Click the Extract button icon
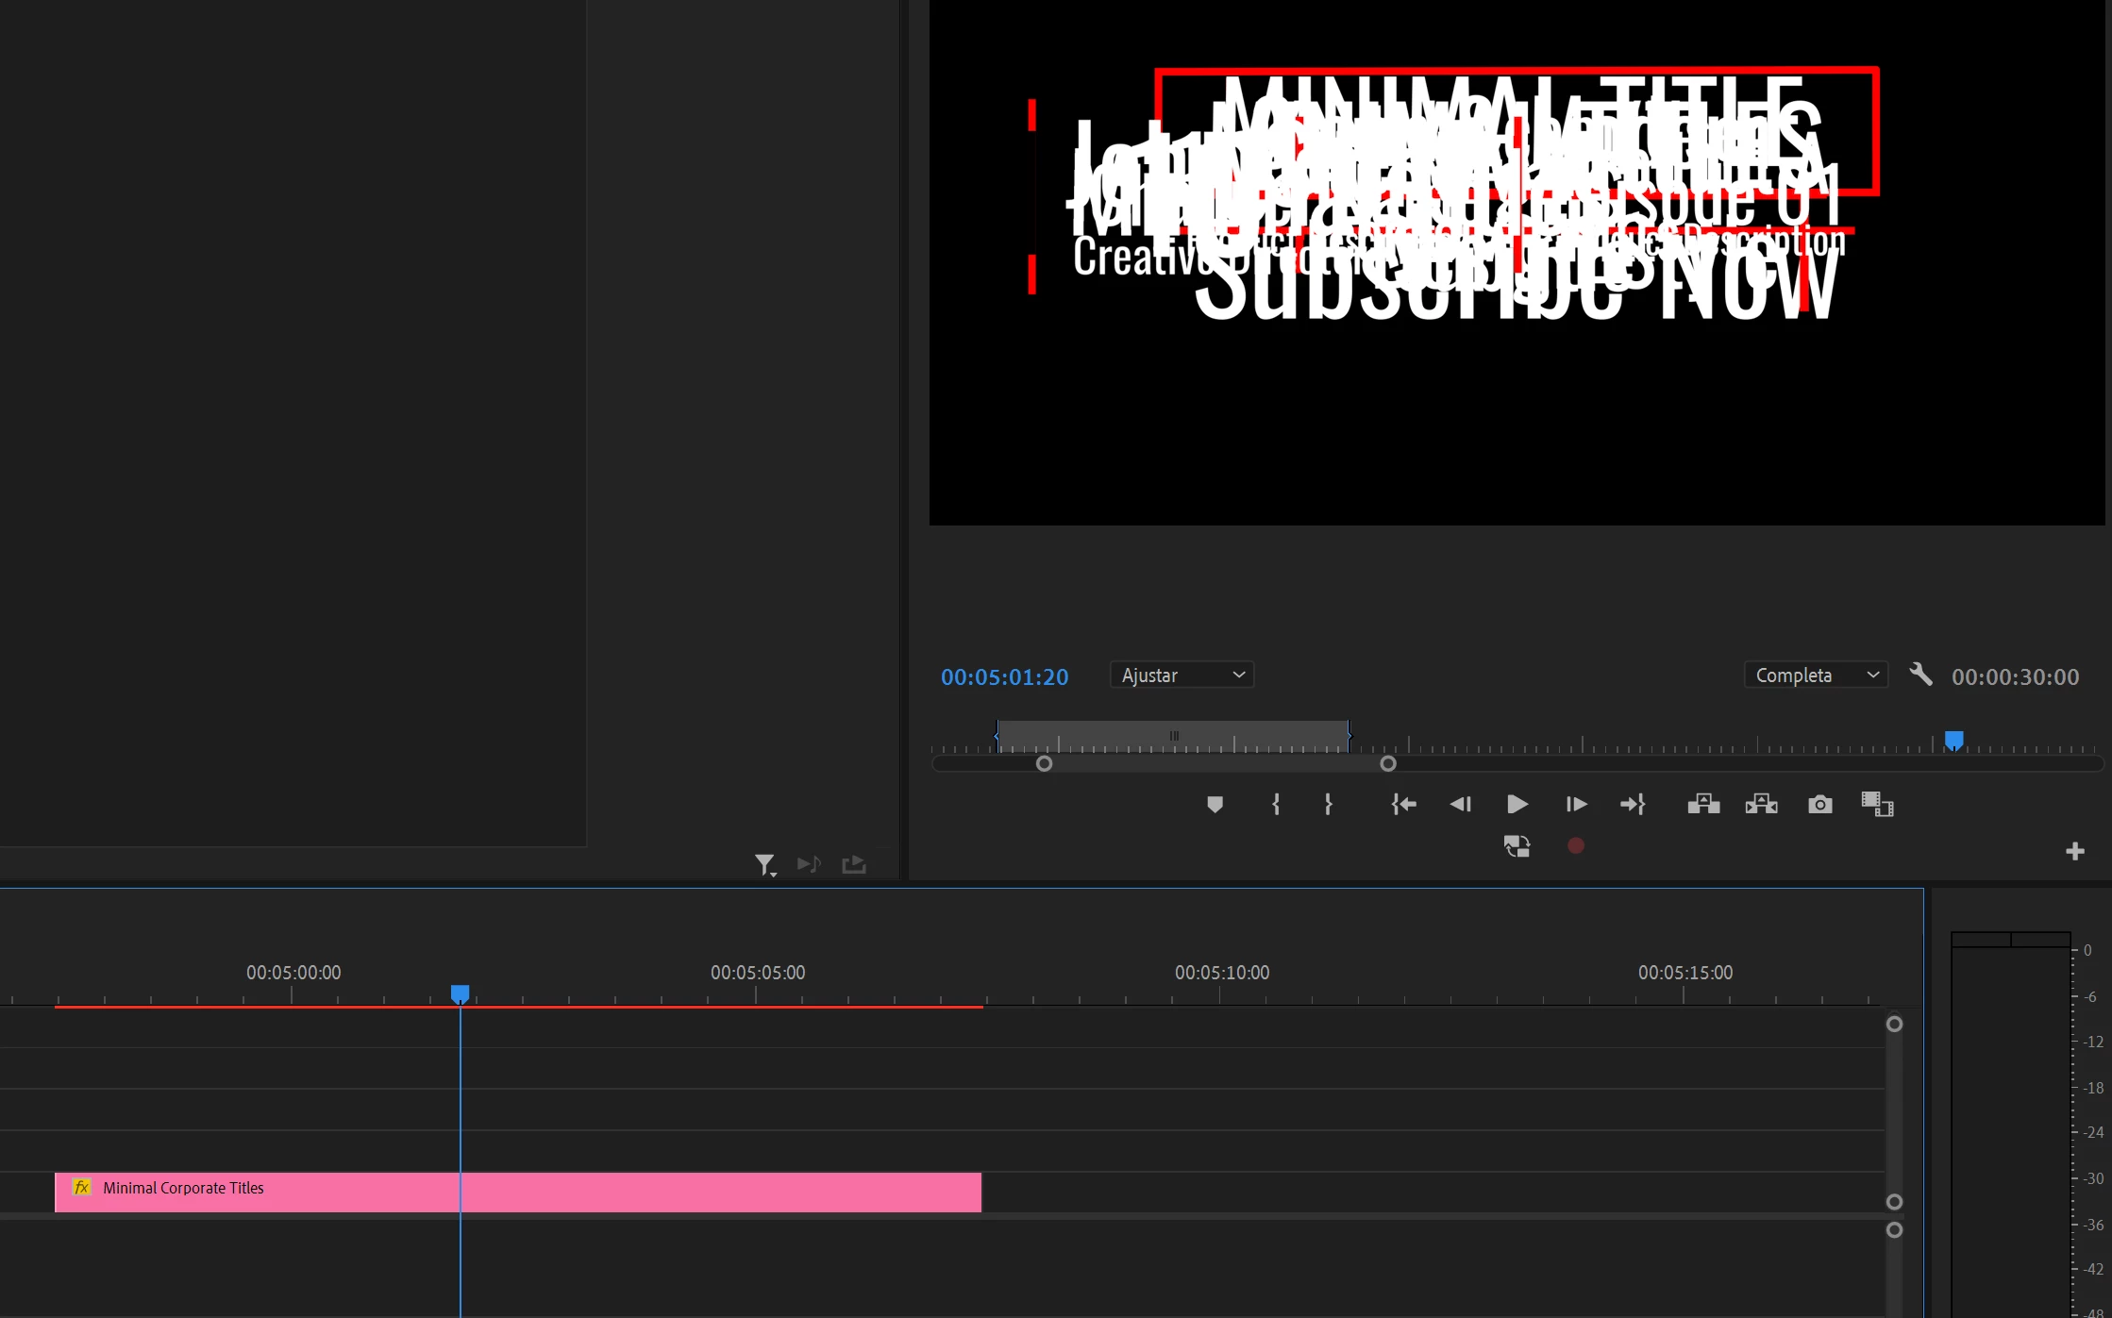Screen dimensions: 2112x1318 point(1761,804)
